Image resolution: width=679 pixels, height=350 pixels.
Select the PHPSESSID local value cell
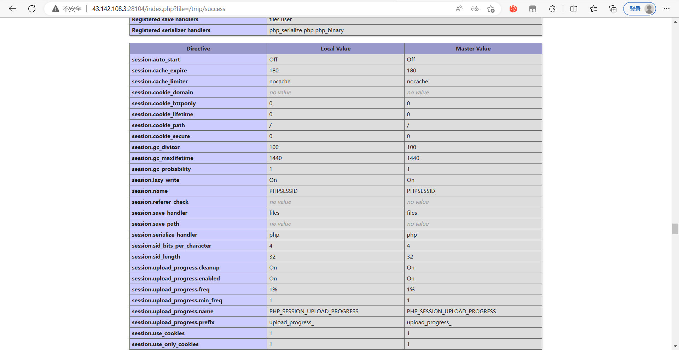coord(283,191)
